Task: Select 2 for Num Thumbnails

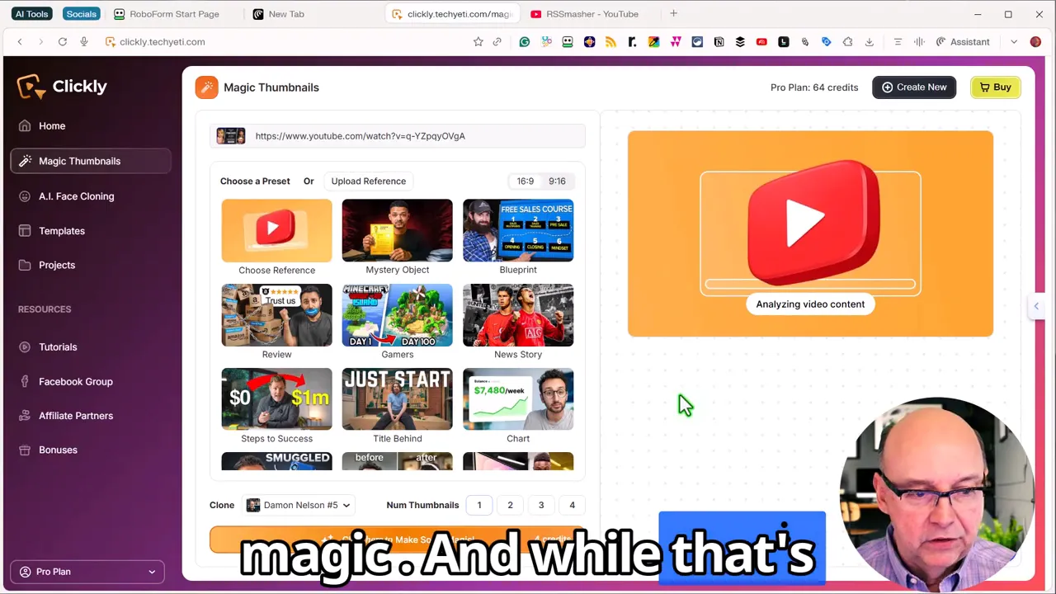Action: point(510,505)
